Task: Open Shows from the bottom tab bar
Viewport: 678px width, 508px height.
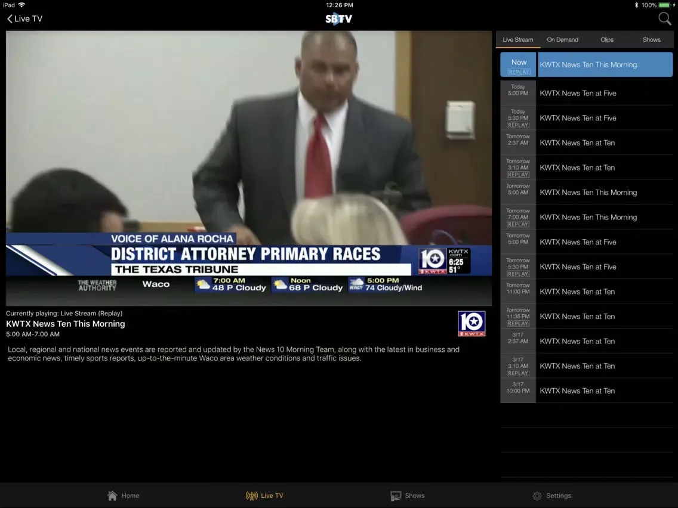Action: pos(408,495)
